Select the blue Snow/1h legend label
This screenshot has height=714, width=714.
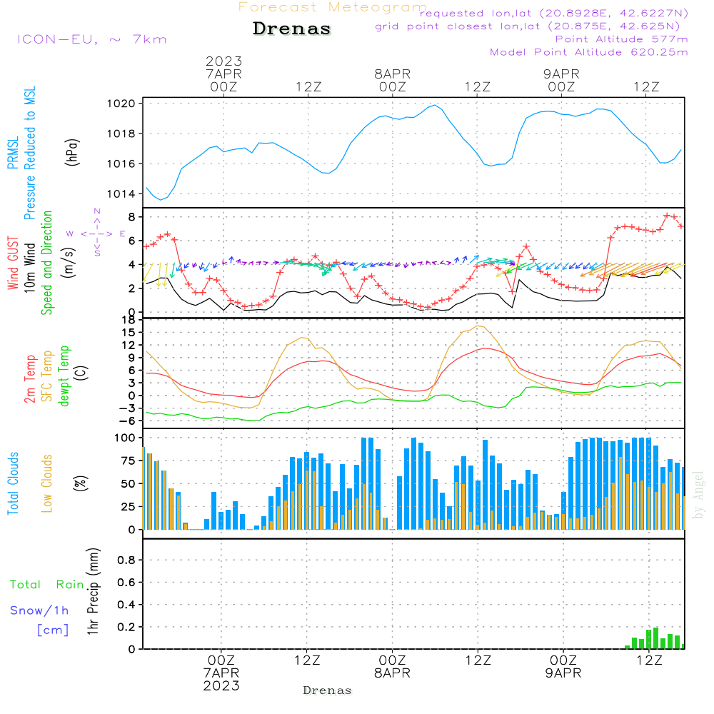click(x=39, y=610)
